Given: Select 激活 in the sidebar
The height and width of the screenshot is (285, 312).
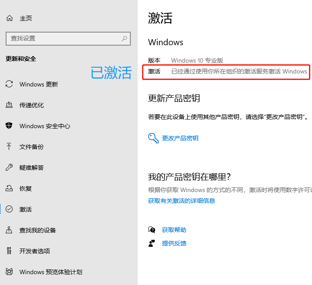Looking at the screenshot, I should coord(26,209).
